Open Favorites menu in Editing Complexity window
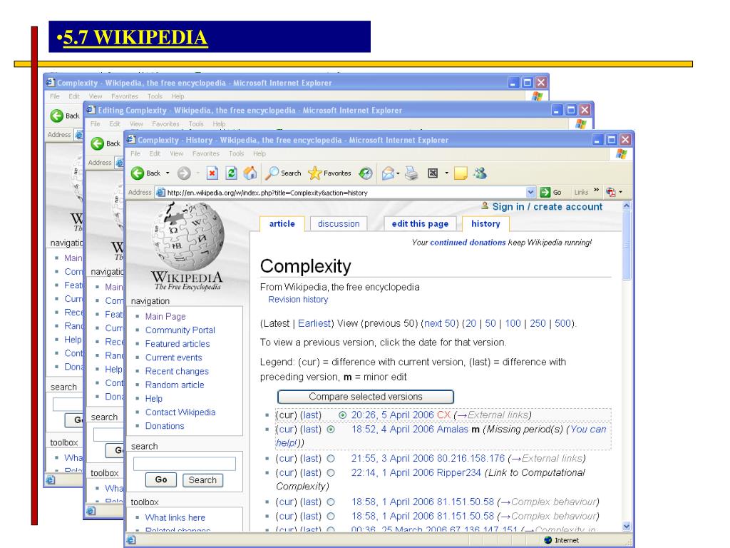Viewport: 730px width, 548px height. tap(165, 124)
